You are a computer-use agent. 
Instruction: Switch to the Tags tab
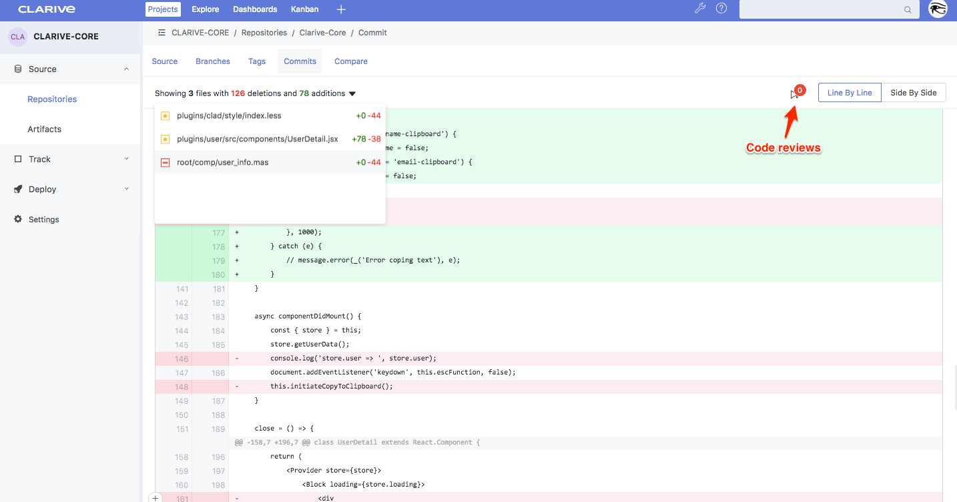pyautogui.click(x=257, y=61)
